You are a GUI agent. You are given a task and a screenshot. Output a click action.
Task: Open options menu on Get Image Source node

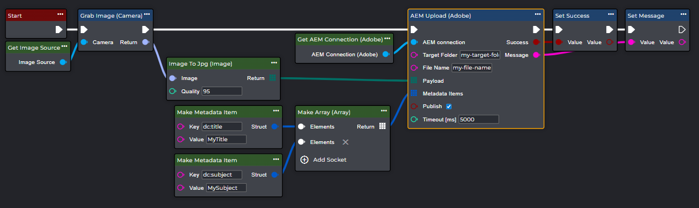tap(64, 47)
